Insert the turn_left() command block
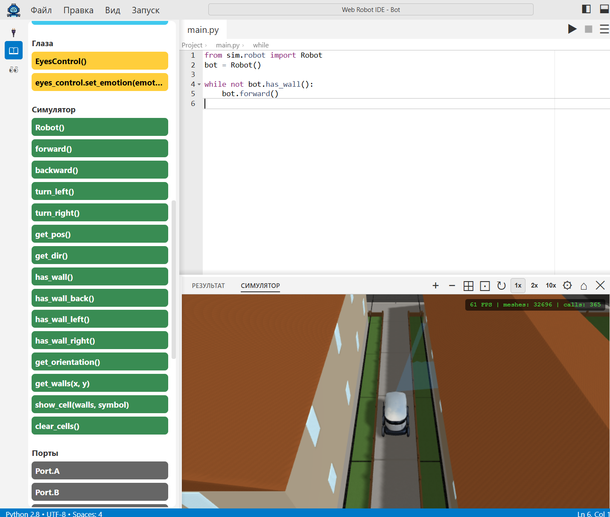The height and width of the screenshot is (517, 610). point(100,191)
